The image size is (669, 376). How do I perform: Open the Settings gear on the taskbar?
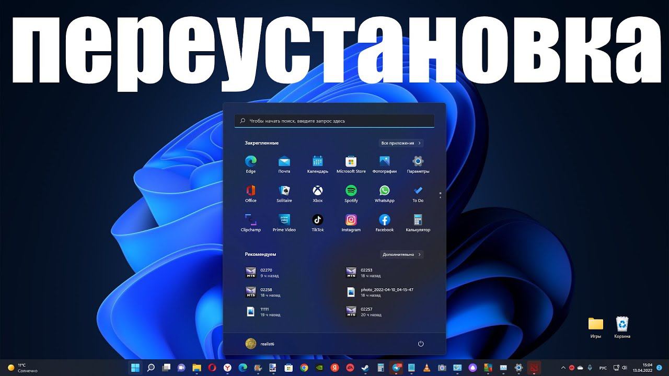[x=518, y=368]
